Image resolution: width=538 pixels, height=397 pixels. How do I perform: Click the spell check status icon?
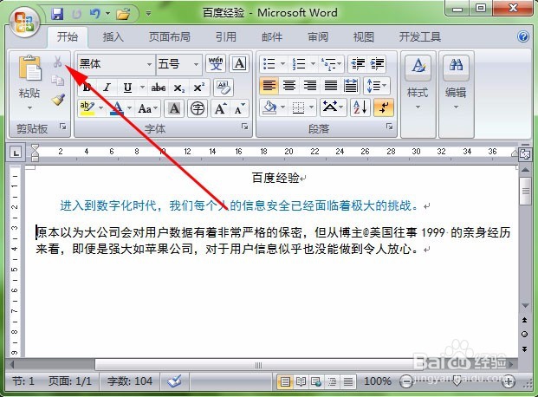[175, 381]
